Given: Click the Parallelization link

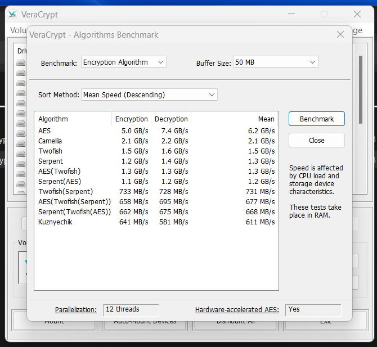Looking at the screenshot, I should 76,310.
